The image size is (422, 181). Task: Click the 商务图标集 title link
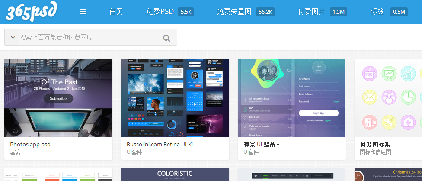(x=375, y=144)
